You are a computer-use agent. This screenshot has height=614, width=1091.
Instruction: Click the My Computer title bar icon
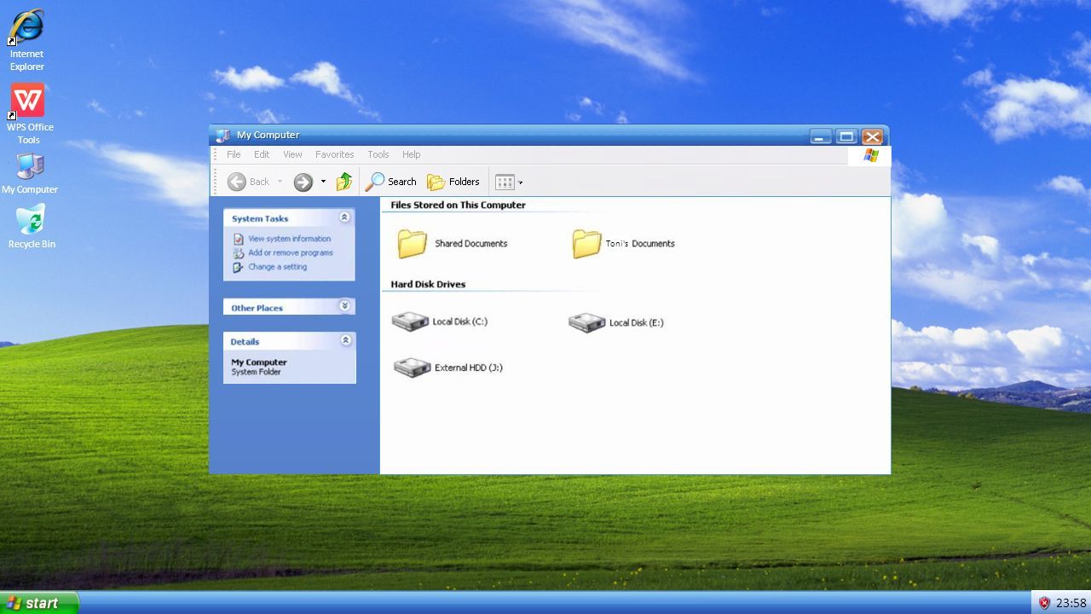(223, 135)
